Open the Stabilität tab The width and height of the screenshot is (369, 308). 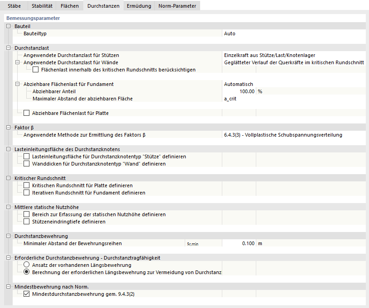[x=42, y=6]
